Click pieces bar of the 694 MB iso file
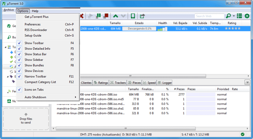Viewport: 253px width, 139px height. [201, 94]
